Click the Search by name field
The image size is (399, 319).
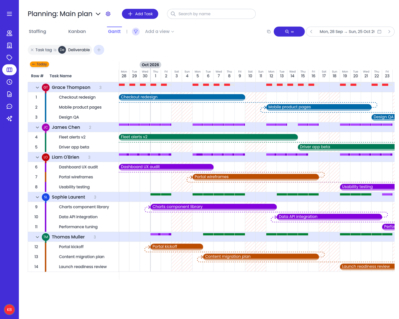coord(211,14)
